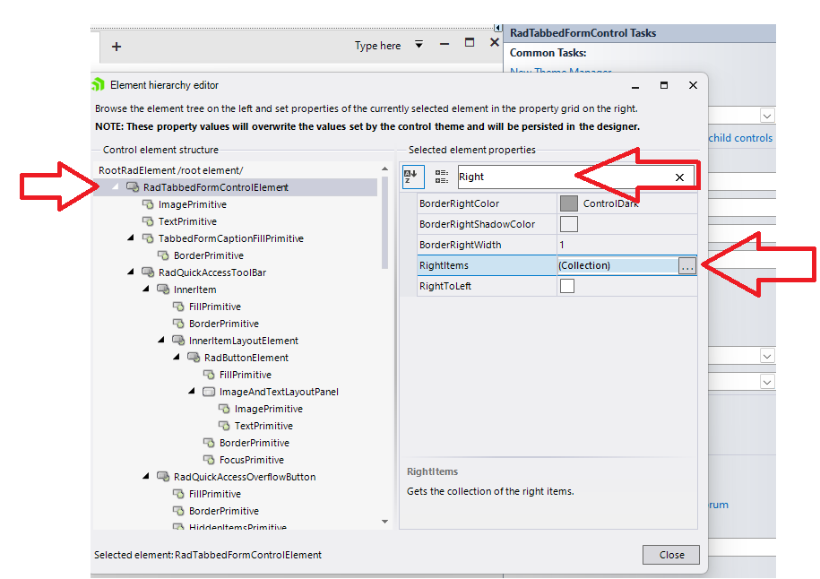Click the RadTabbedFormControl Tasks panel header
Viewport: 820px width, 579px height.
[x=640, y=33]
